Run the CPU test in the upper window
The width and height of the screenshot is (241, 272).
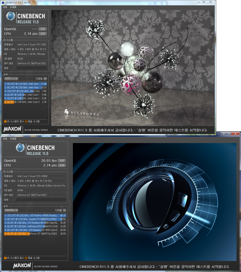coord(42,34)
